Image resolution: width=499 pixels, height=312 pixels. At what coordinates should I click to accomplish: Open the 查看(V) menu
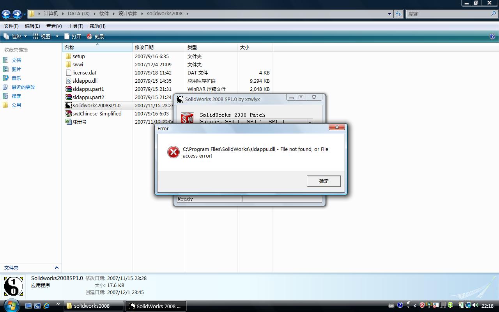[x=54, y=26]
